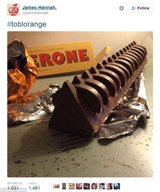The width and height of the screenshot is (160, 192).
Task: Open the first liker avatar in the row
Action: coord(56,186)
